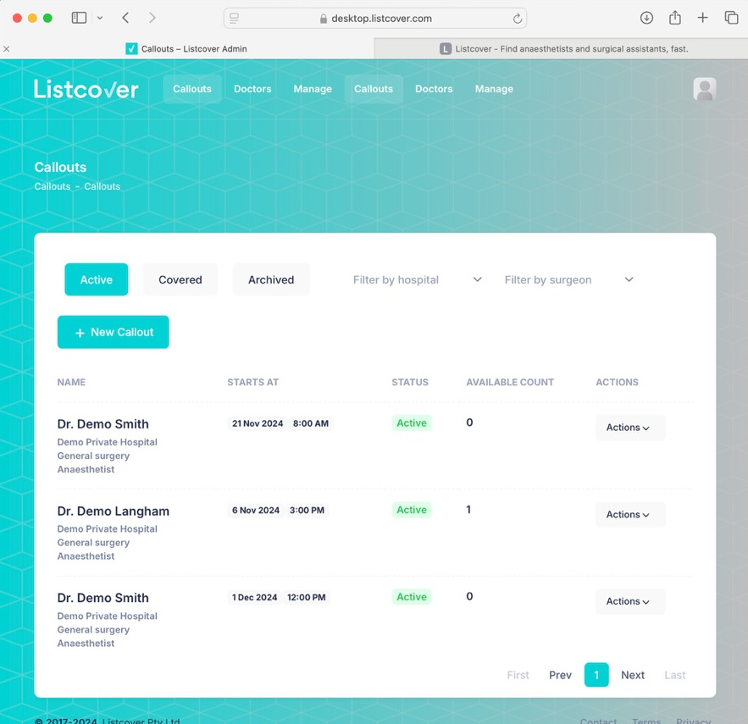Click the Listcover logo

click(x=86, y=89)
